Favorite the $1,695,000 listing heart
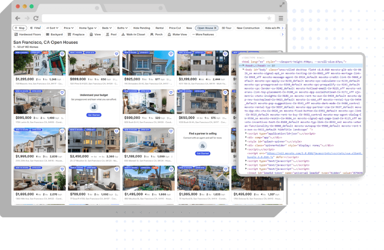The height and width of the screenshot is (250, 384). click(62, 169)
